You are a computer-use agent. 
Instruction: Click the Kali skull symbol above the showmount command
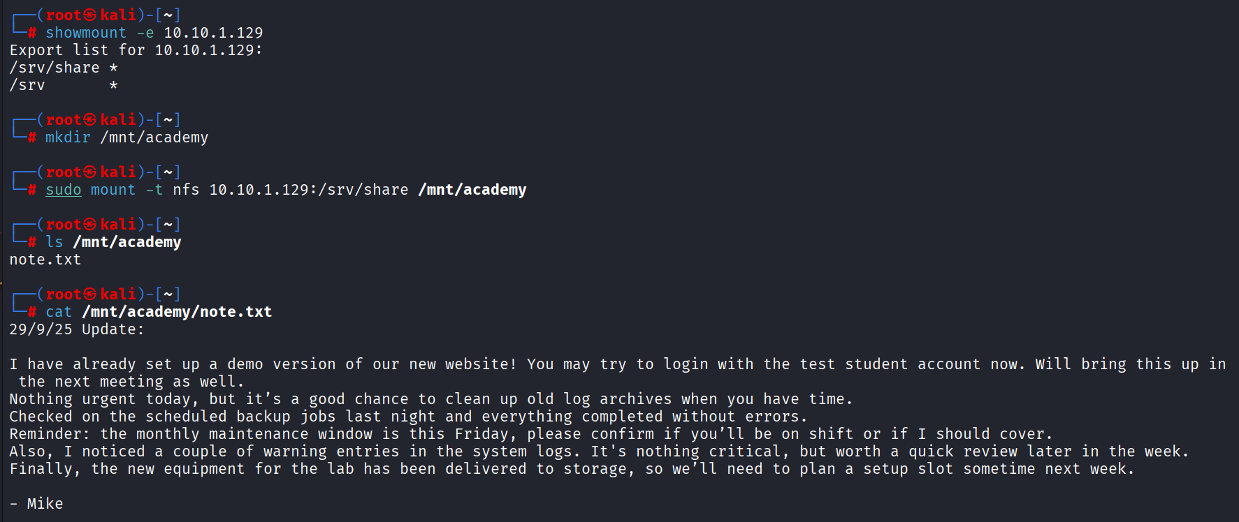pos(90,15)
